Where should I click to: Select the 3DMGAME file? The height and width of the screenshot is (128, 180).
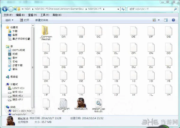click(64, 105)
